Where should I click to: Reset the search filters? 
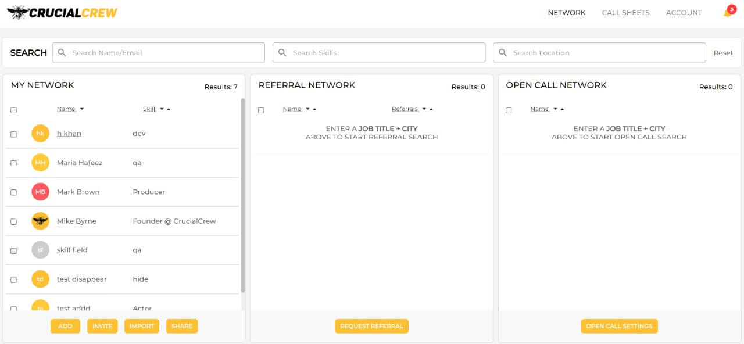[723, 53]
